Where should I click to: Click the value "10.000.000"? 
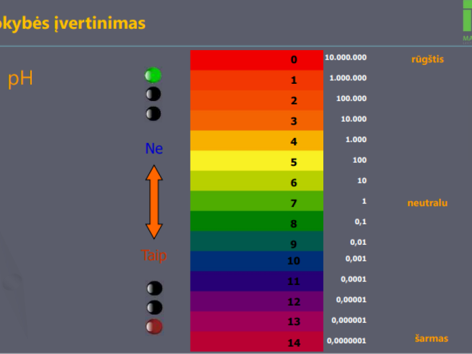(346, 57)
